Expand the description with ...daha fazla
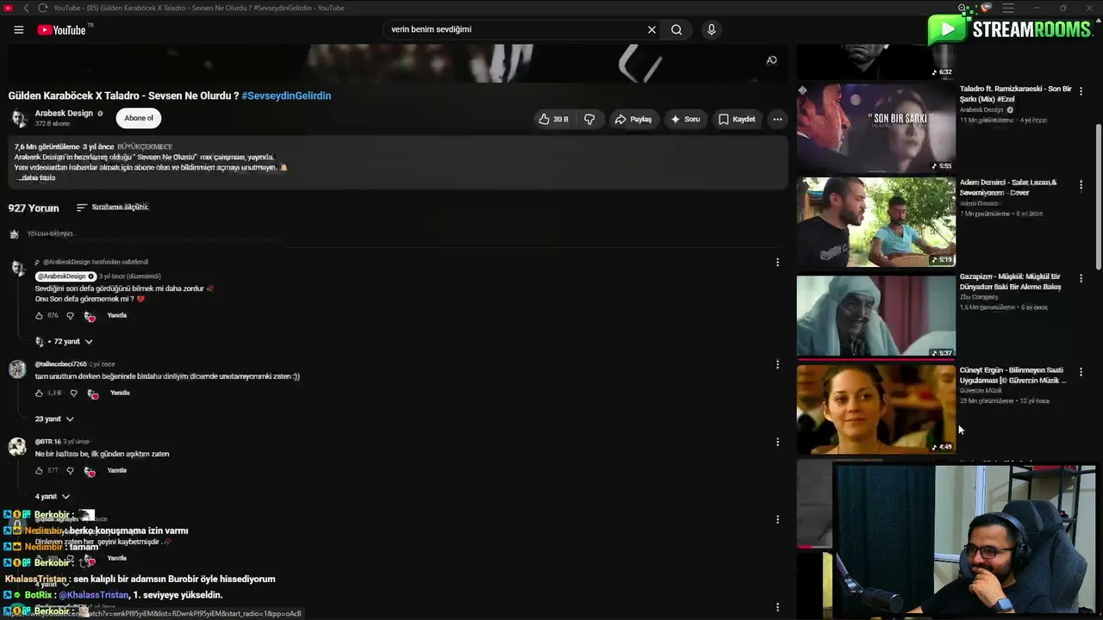The image size is (1103, 620). [x=35, y=178]
